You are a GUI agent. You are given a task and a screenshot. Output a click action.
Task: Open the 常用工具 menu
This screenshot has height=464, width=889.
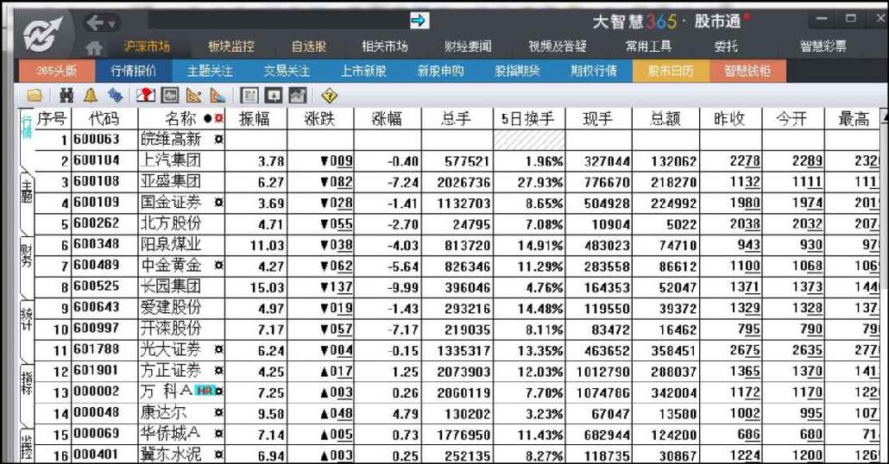coord(648,46)
